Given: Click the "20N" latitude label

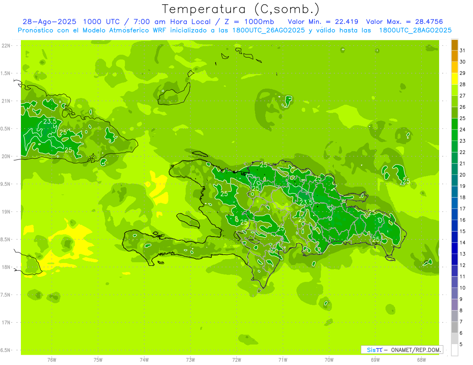Looking at the screenshot, I should point(6,156).
